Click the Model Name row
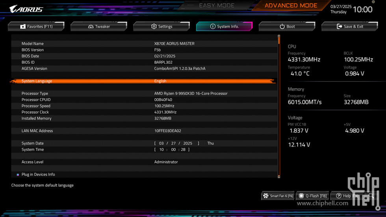This screenshot has width=386, height=217. (x=144, y=44)
